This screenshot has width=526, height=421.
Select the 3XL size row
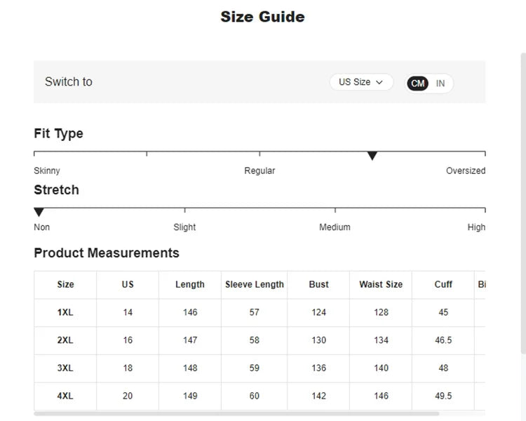65,368
